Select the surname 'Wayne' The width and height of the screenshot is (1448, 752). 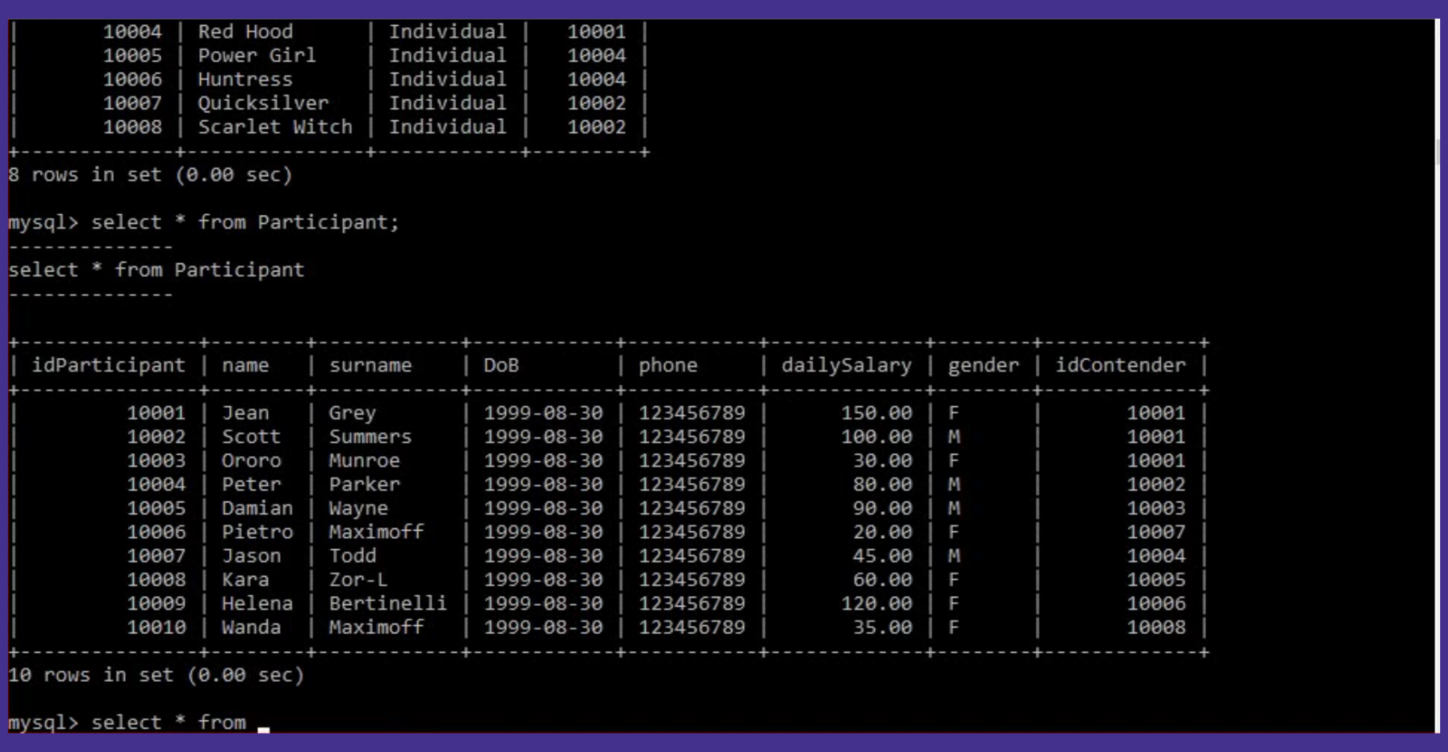(x=358, y=508)
